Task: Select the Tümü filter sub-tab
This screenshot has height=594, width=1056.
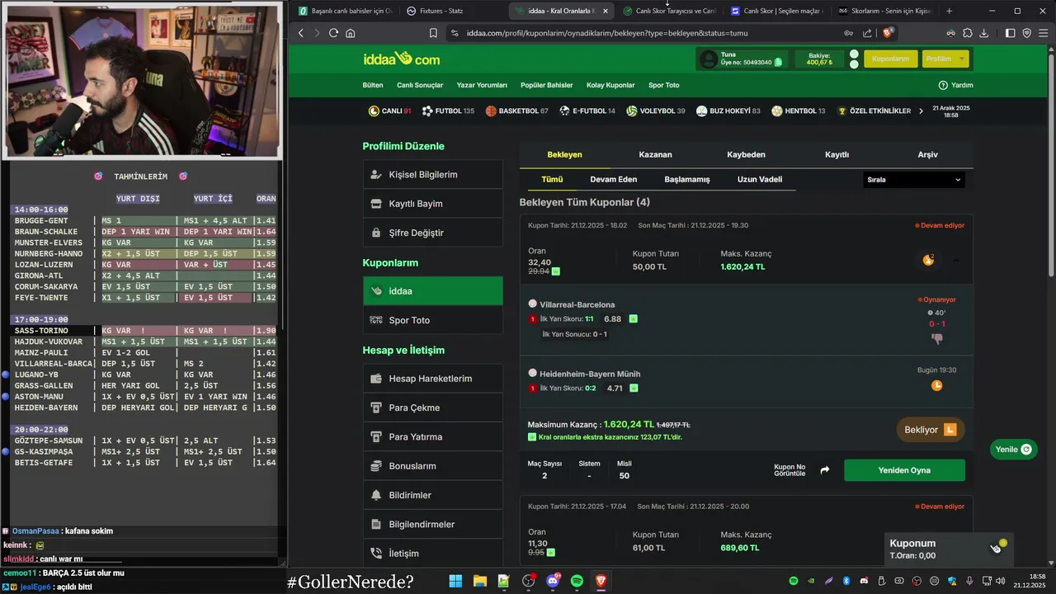Action: click(x=552, y=179)
